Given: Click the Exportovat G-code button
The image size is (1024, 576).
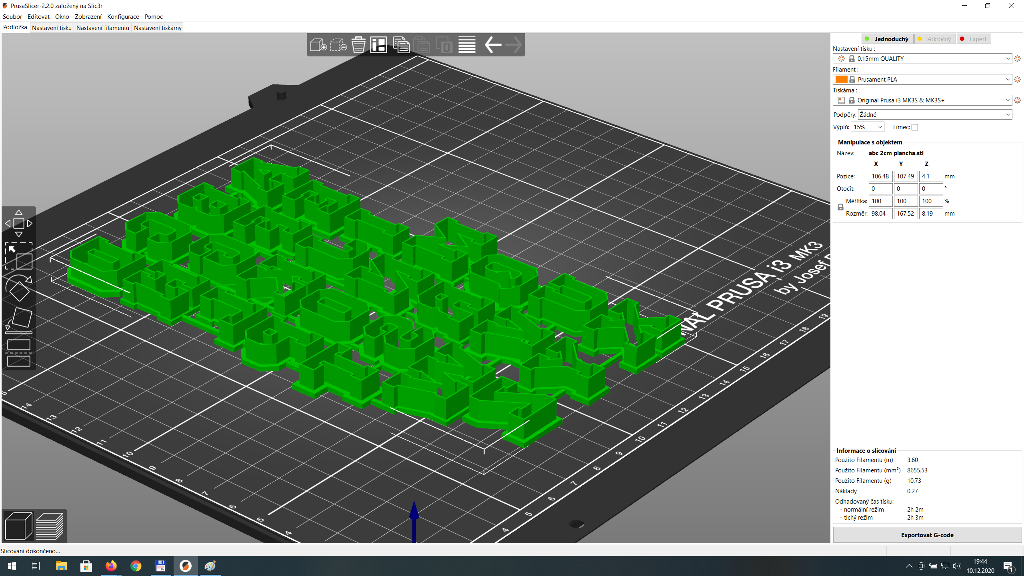Looking at the screenshot, I should tap(926, 535).
